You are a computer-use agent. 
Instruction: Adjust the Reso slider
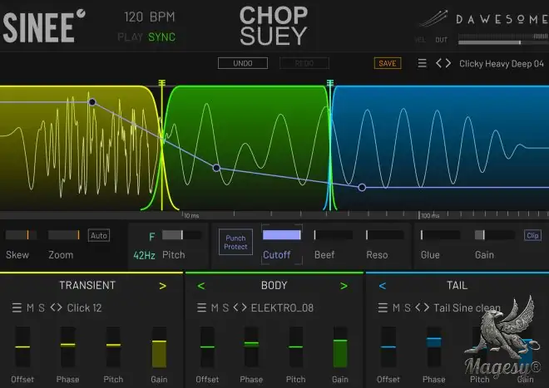(x=385, y=235)
